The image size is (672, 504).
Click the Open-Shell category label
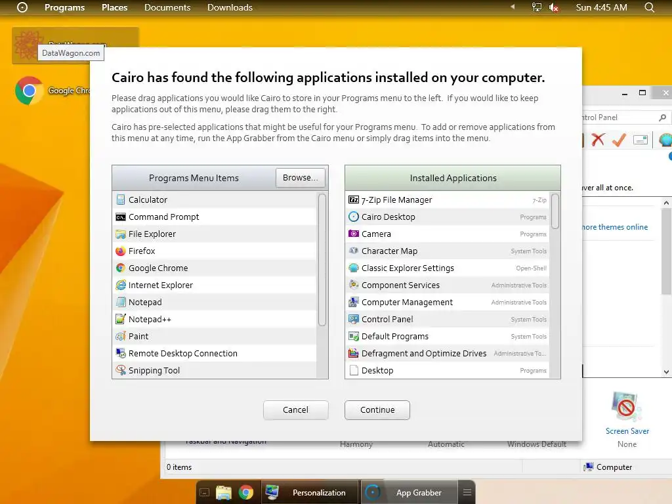(x=531, y=268)
